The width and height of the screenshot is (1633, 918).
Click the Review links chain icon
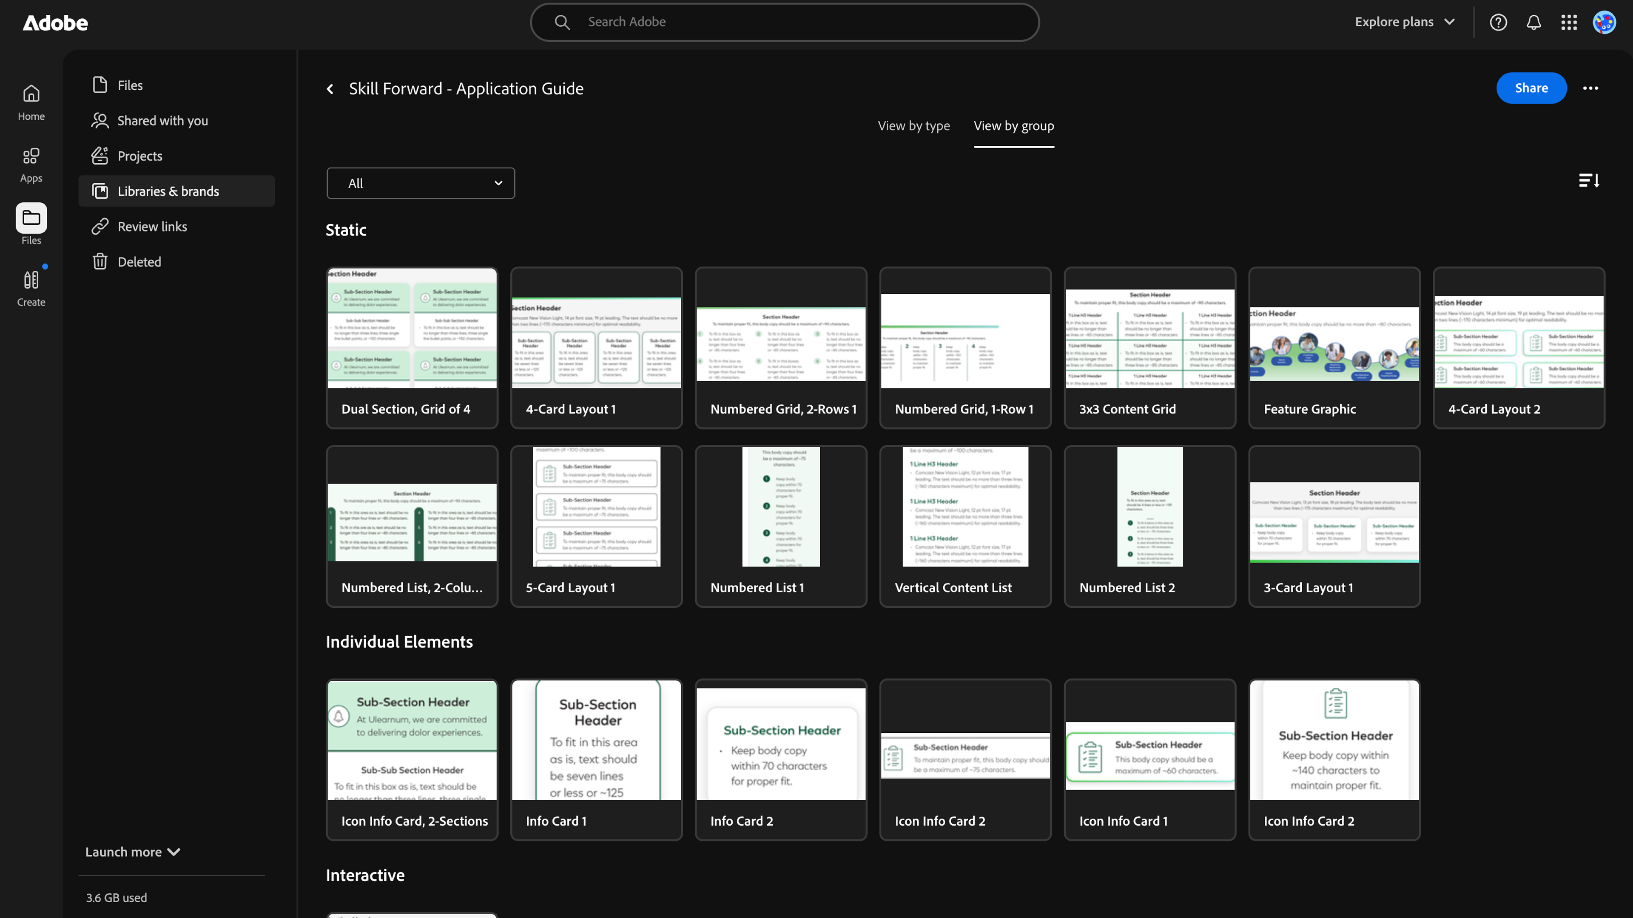coord(100,226)
